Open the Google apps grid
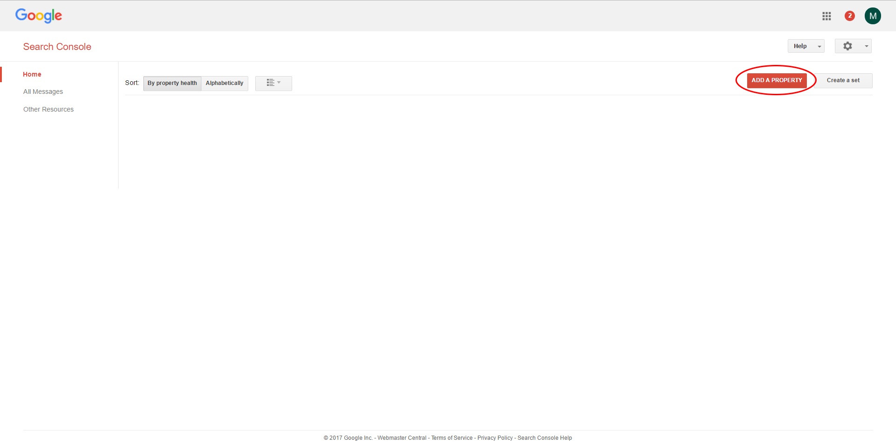The image size is (896, 444). (x=826, y=16)
